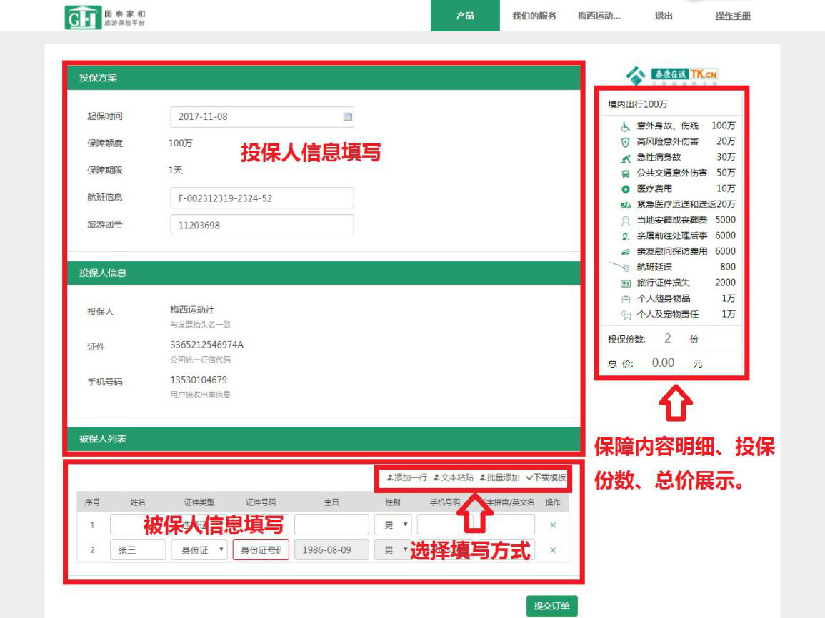Focus the 旅游团号 input field
825x618 pixels.
point(261,225)
